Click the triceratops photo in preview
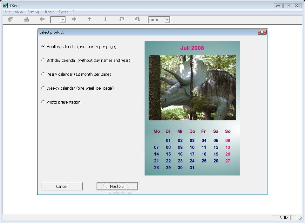 click(x=192, y=88)
